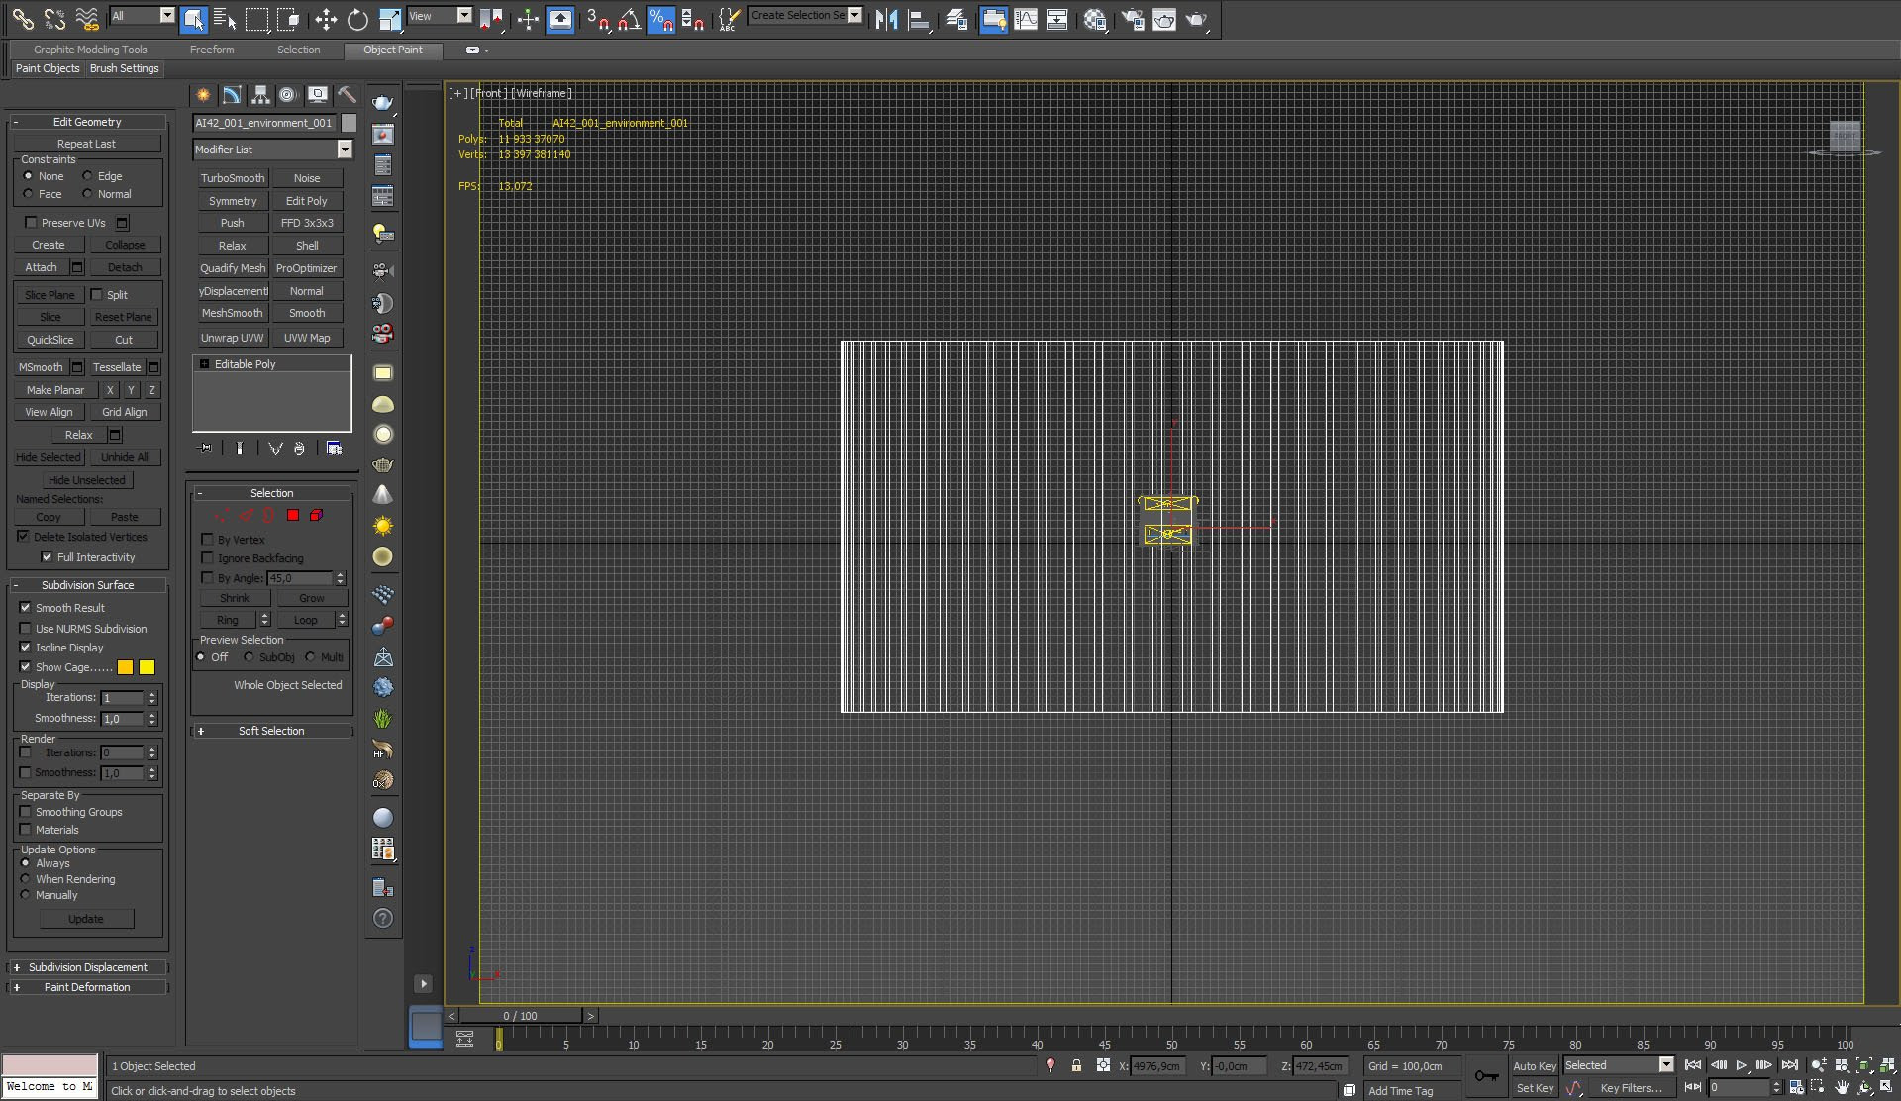Viewport: 1901px width, 1101px height.
Task: Enable Use NURMS Subdivision
Action: pos(25,628)
